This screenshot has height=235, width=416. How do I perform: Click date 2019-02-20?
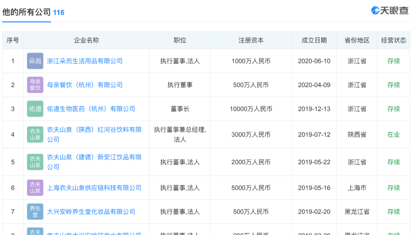tap(314, 211)
